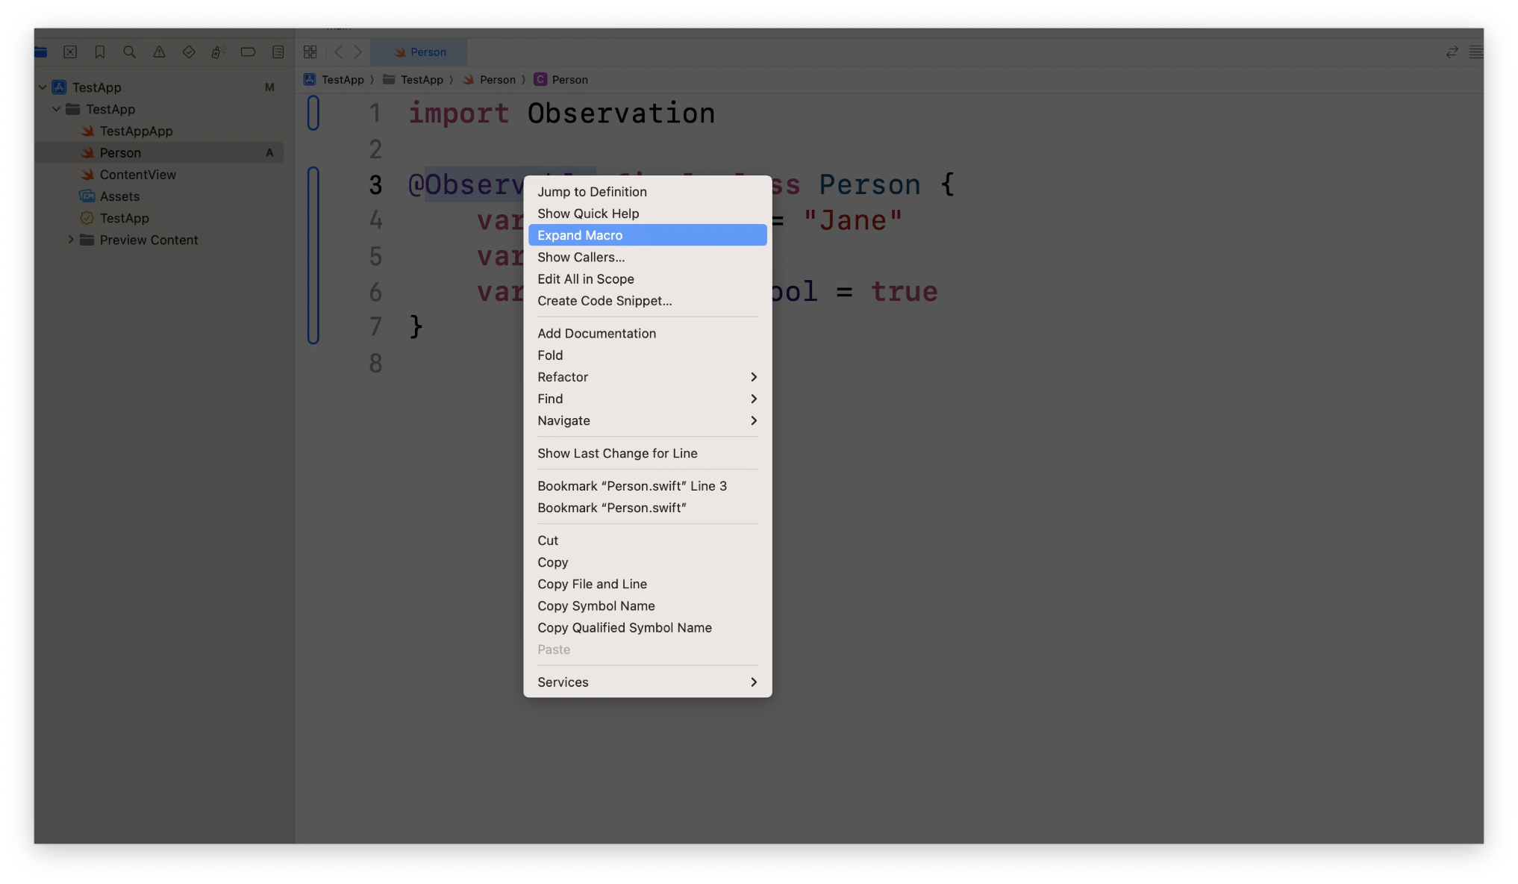Open the Bookmark navigator
1518x884 pixels.
(99, 52)
